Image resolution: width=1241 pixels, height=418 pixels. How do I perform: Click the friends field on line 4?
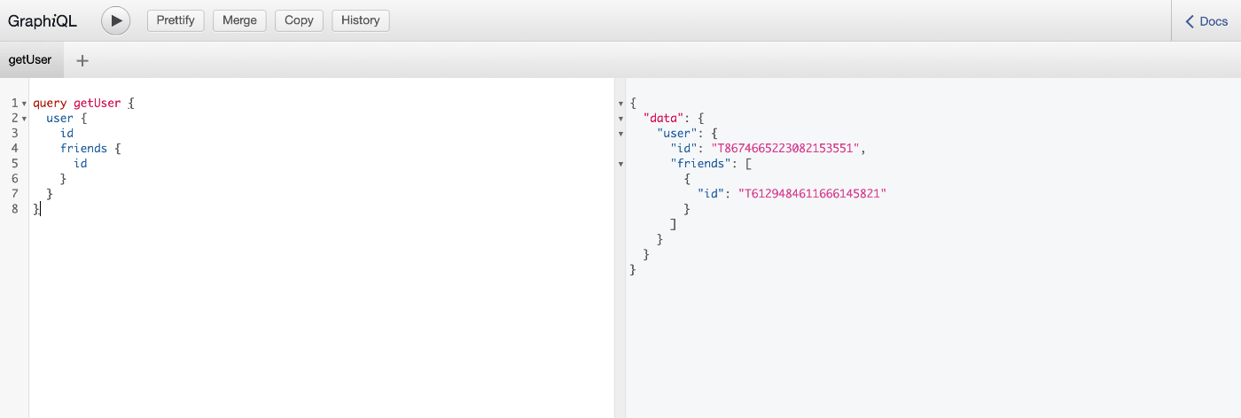(x=83, y=148)
